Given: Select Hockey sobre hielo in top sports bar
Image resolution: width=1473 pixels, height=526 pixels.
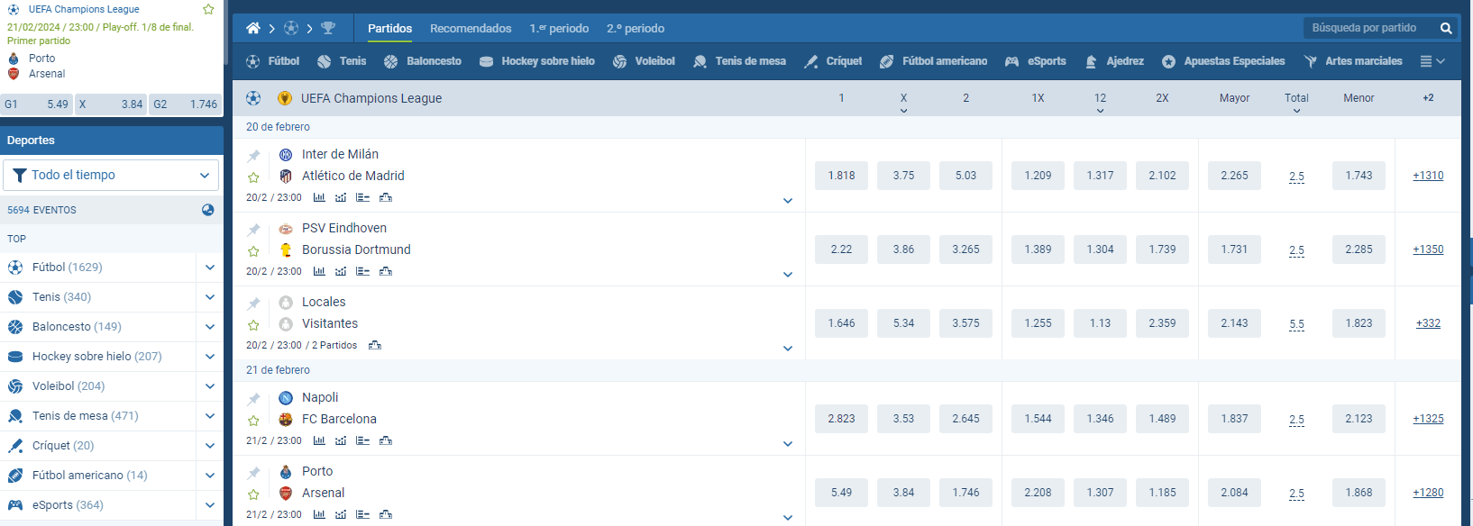Looking at the screenshot, I should [x=537, y=61].
